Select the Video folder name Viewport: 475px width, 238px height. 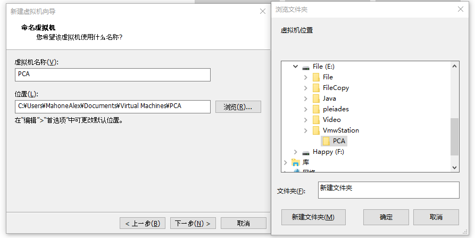[332, 119]
